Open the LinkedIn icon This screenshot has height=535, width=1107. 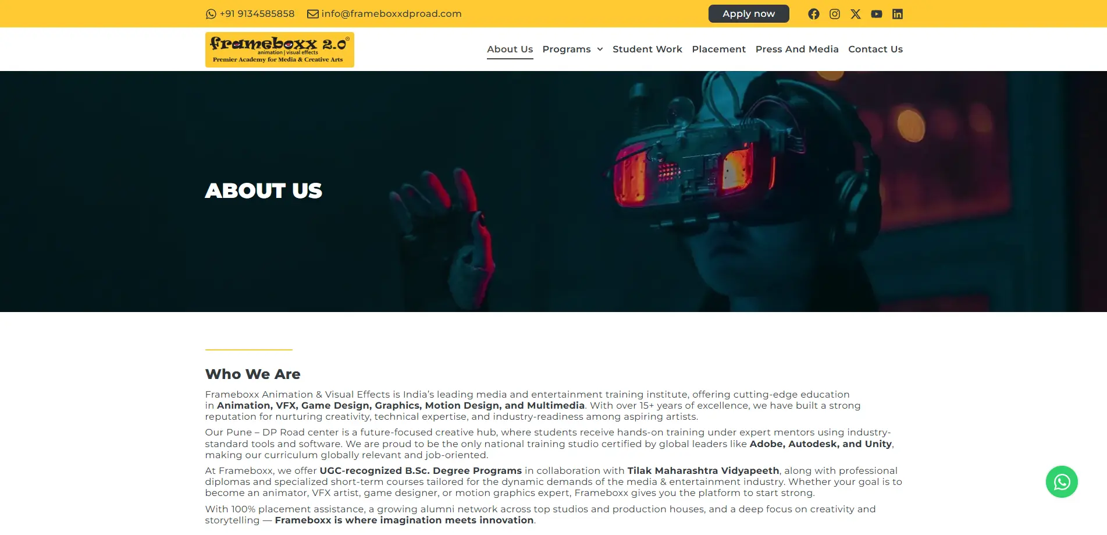(897, 14)
